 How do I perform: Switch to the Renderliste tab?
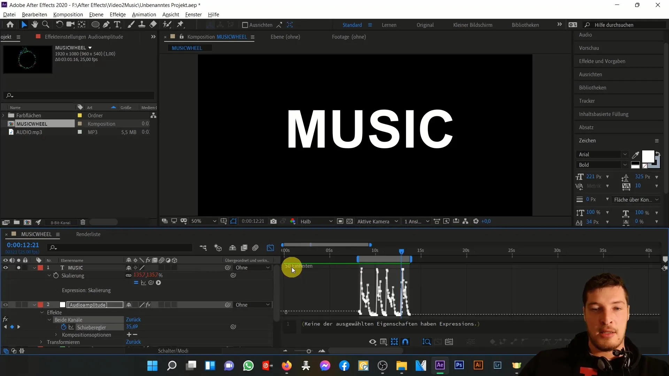point(88,234)
